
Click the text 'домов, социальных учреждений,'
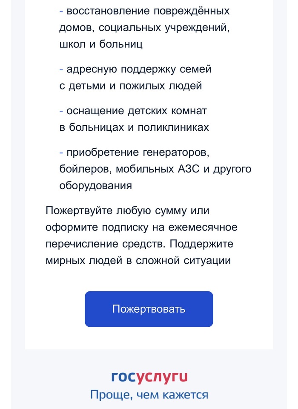pos(146,28)
